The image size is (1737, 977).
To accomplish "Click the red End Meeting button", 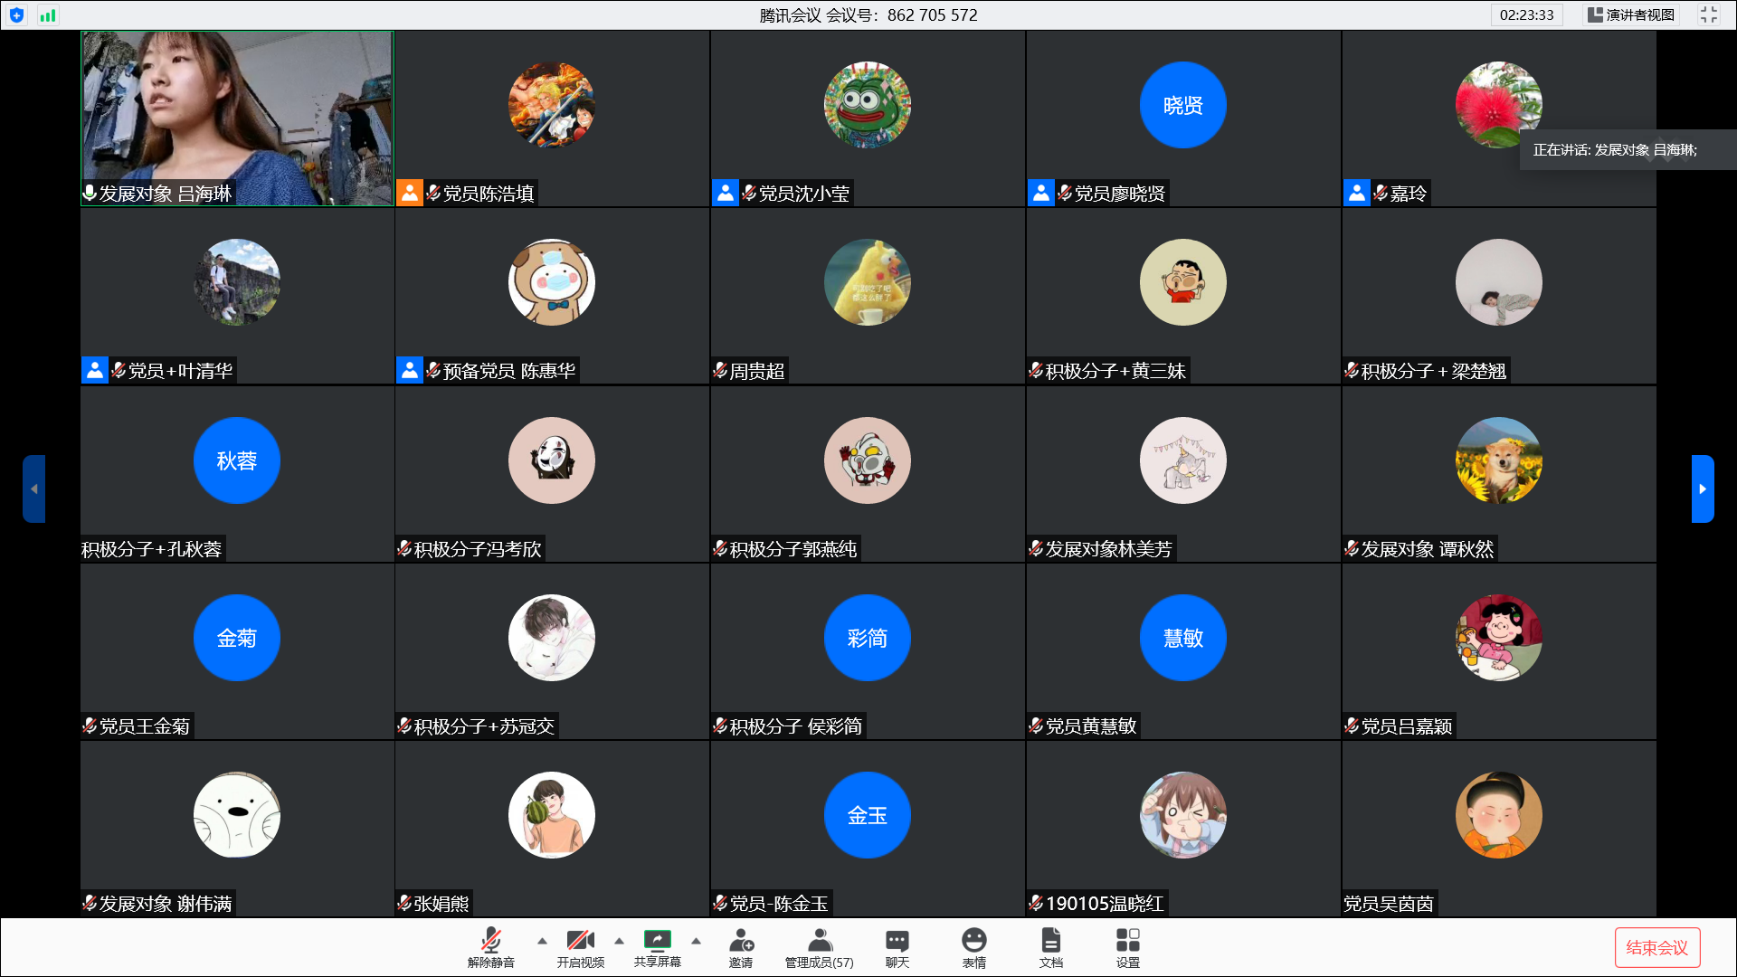I will 1656,947.
